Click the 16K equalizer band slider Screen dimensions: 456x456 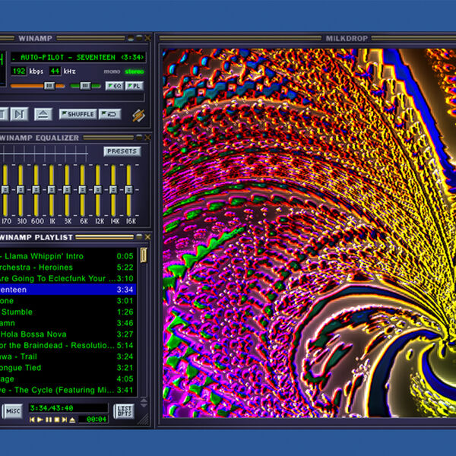click(x=129, y=189)
